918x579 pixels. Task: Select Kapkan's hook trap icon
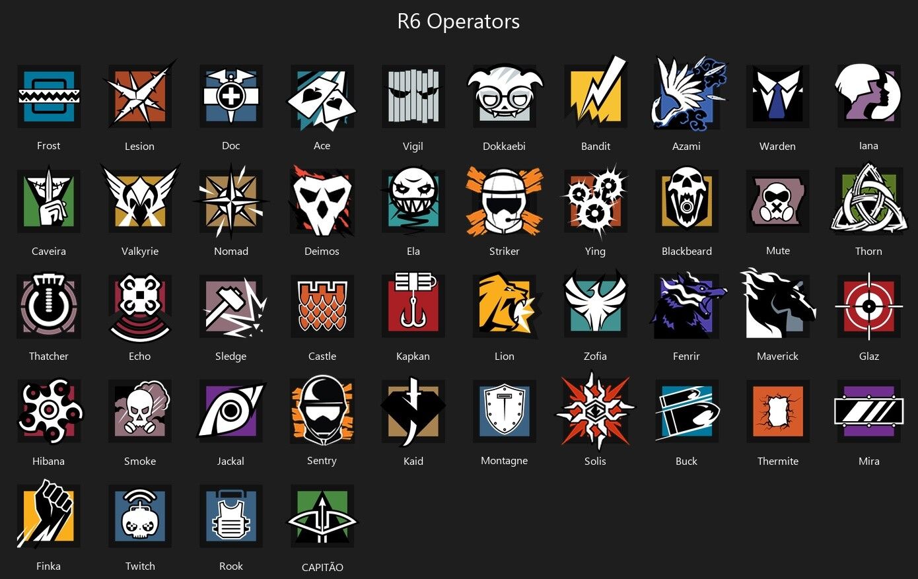pos(413,304)
